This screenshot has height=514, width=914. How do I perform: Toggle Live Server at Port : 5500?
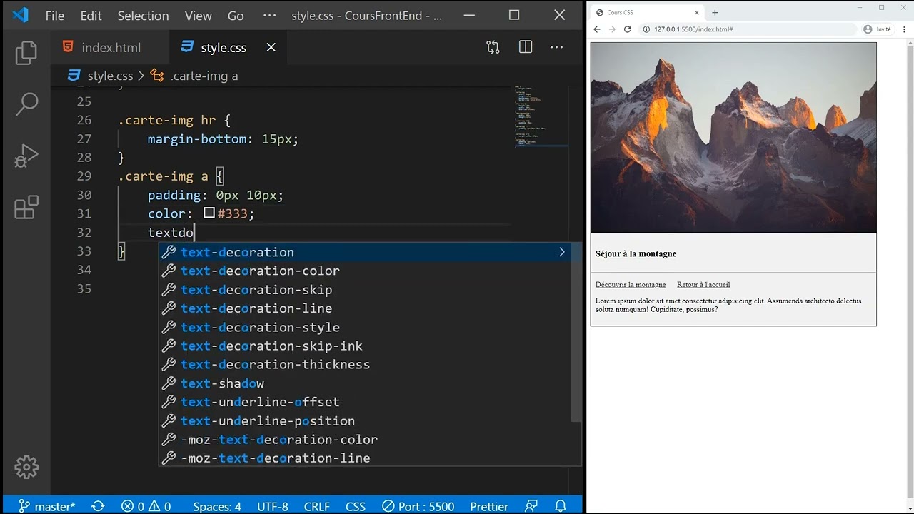pos(418,506)
